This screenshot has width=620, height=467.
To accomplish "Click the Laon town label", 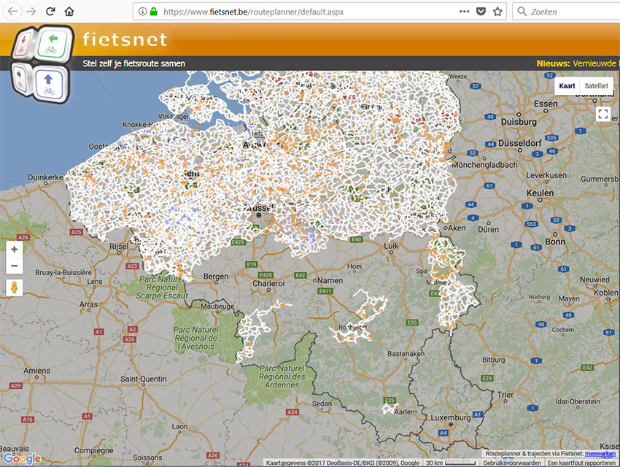I will 179,426.
